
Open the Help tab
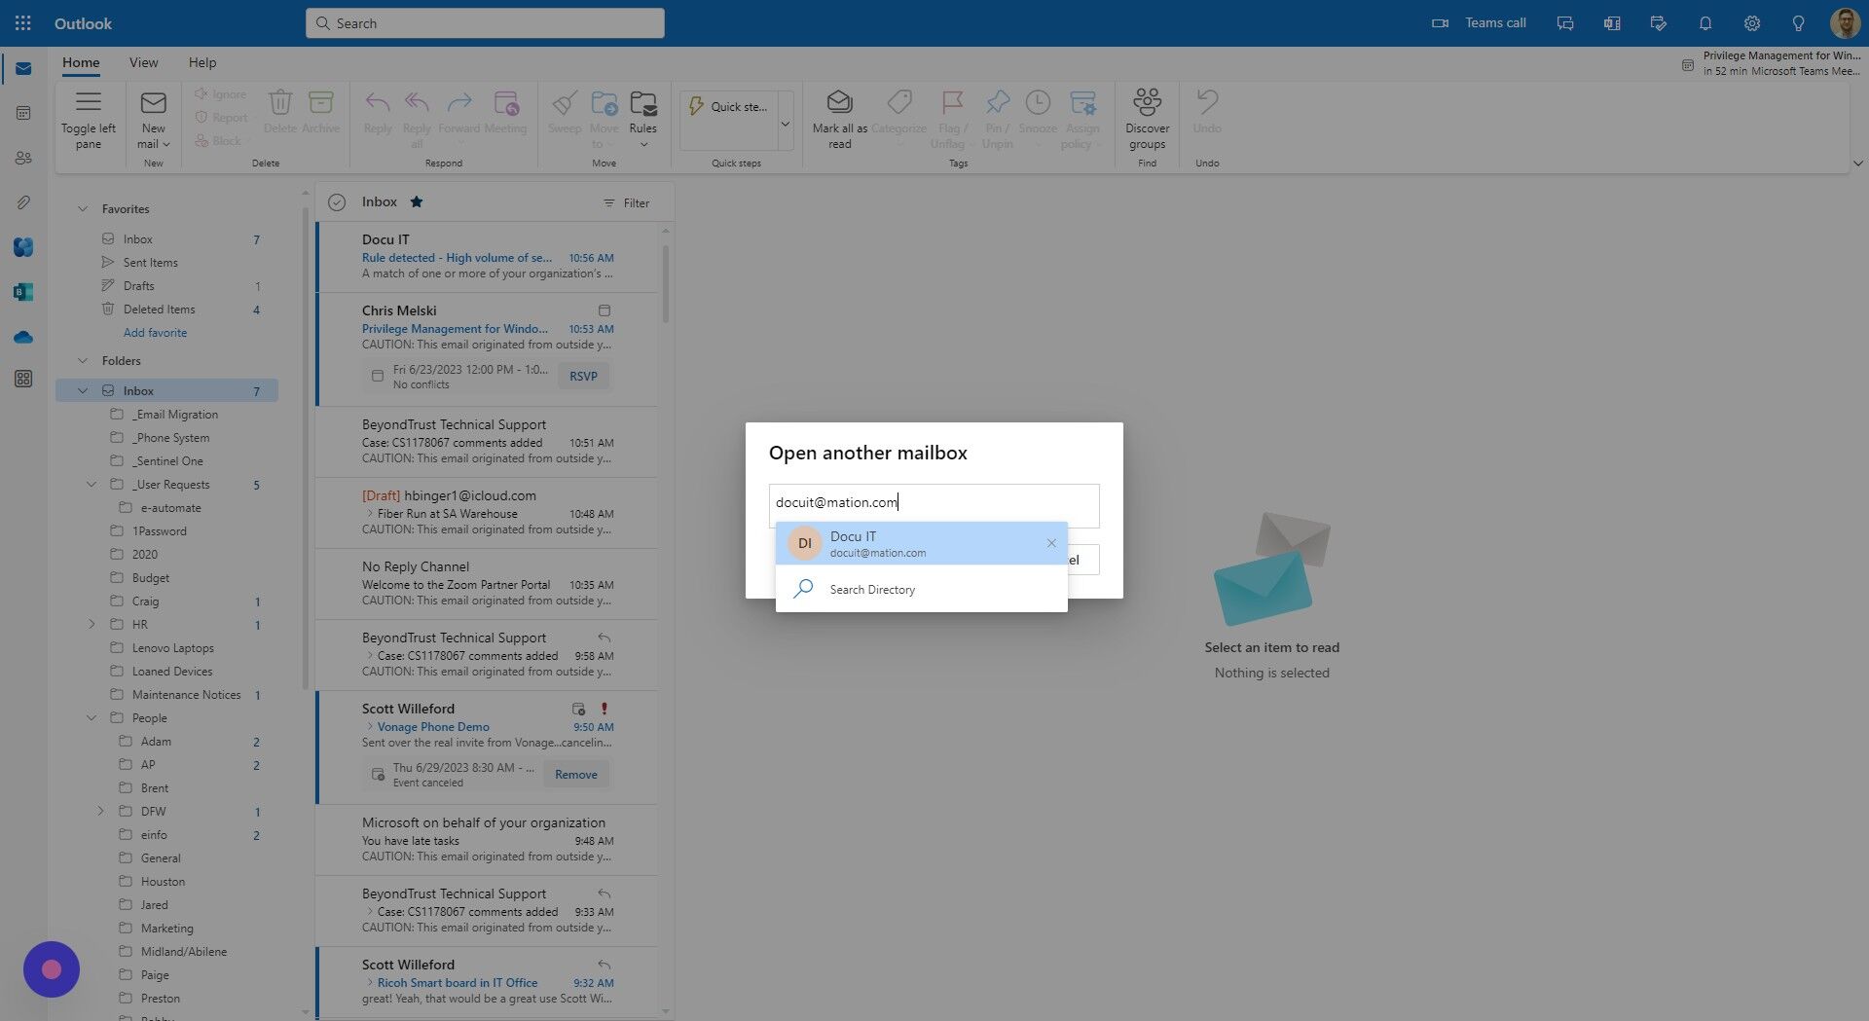click(202, 61)
